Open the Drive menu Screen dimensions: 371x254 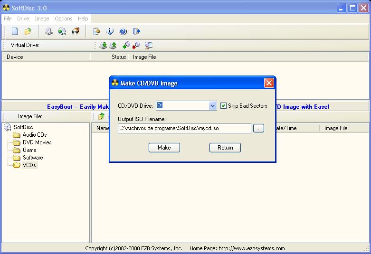23,19
